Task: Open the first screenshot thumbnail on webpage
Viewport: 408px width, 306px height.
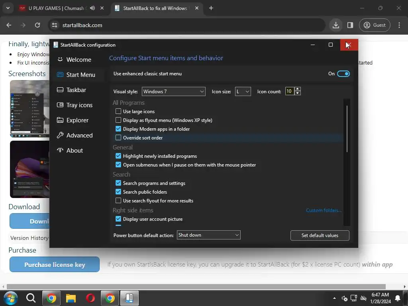Action: (29, 109)
